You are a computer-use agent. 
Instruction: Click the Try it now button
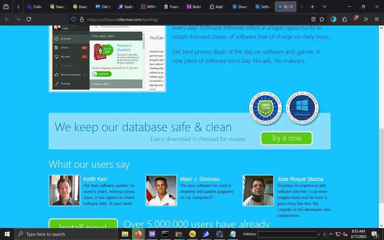click(286, 138)
